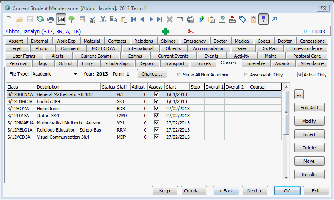This screenshot has height=200, width=334.
Task: Select the Courses tab
Action: point(202,63)
